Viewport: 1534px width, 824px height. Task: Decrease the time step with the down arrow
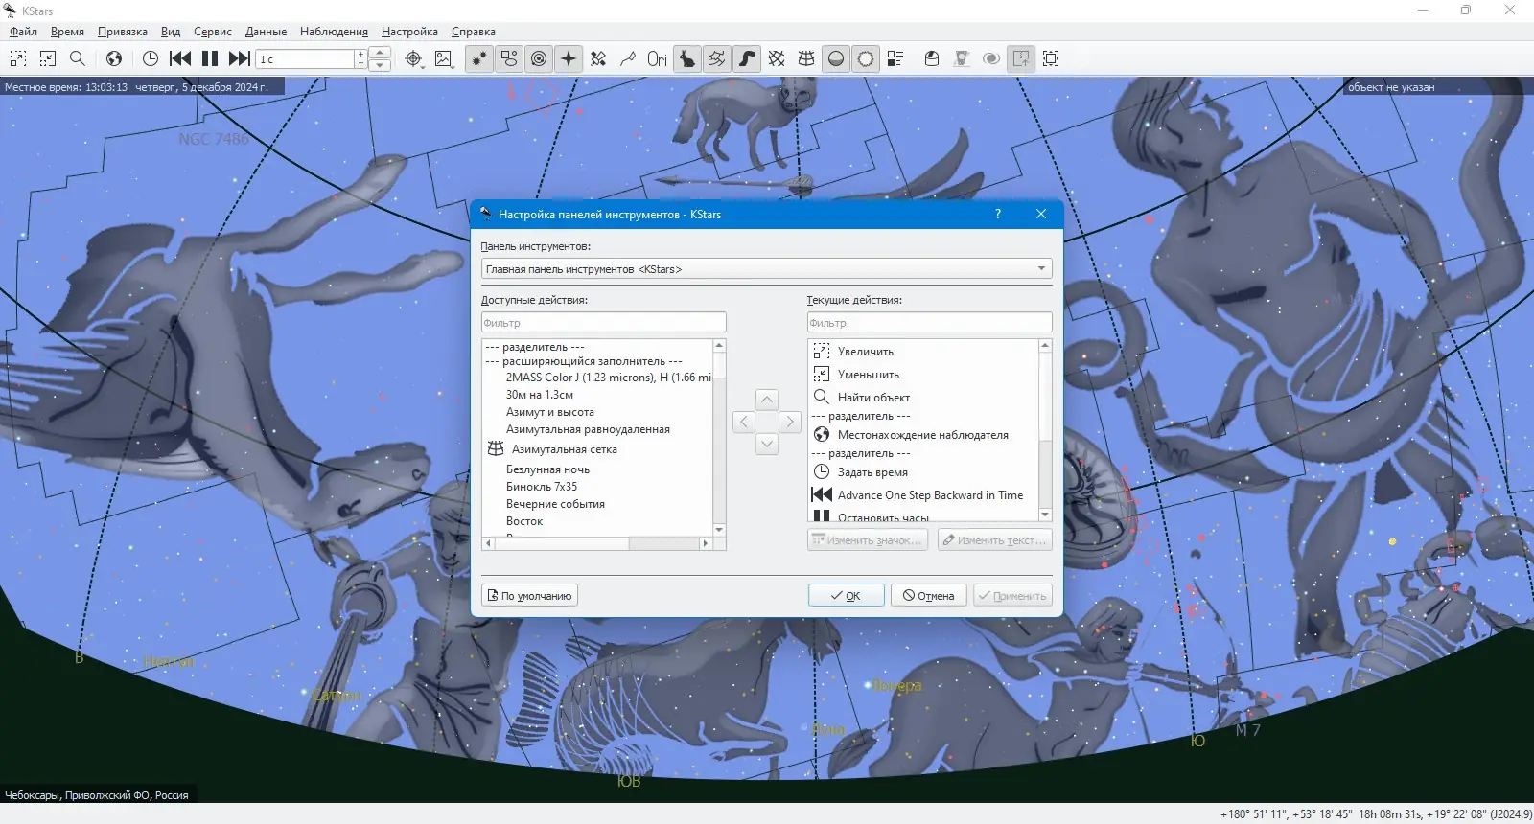click(381, 65)
